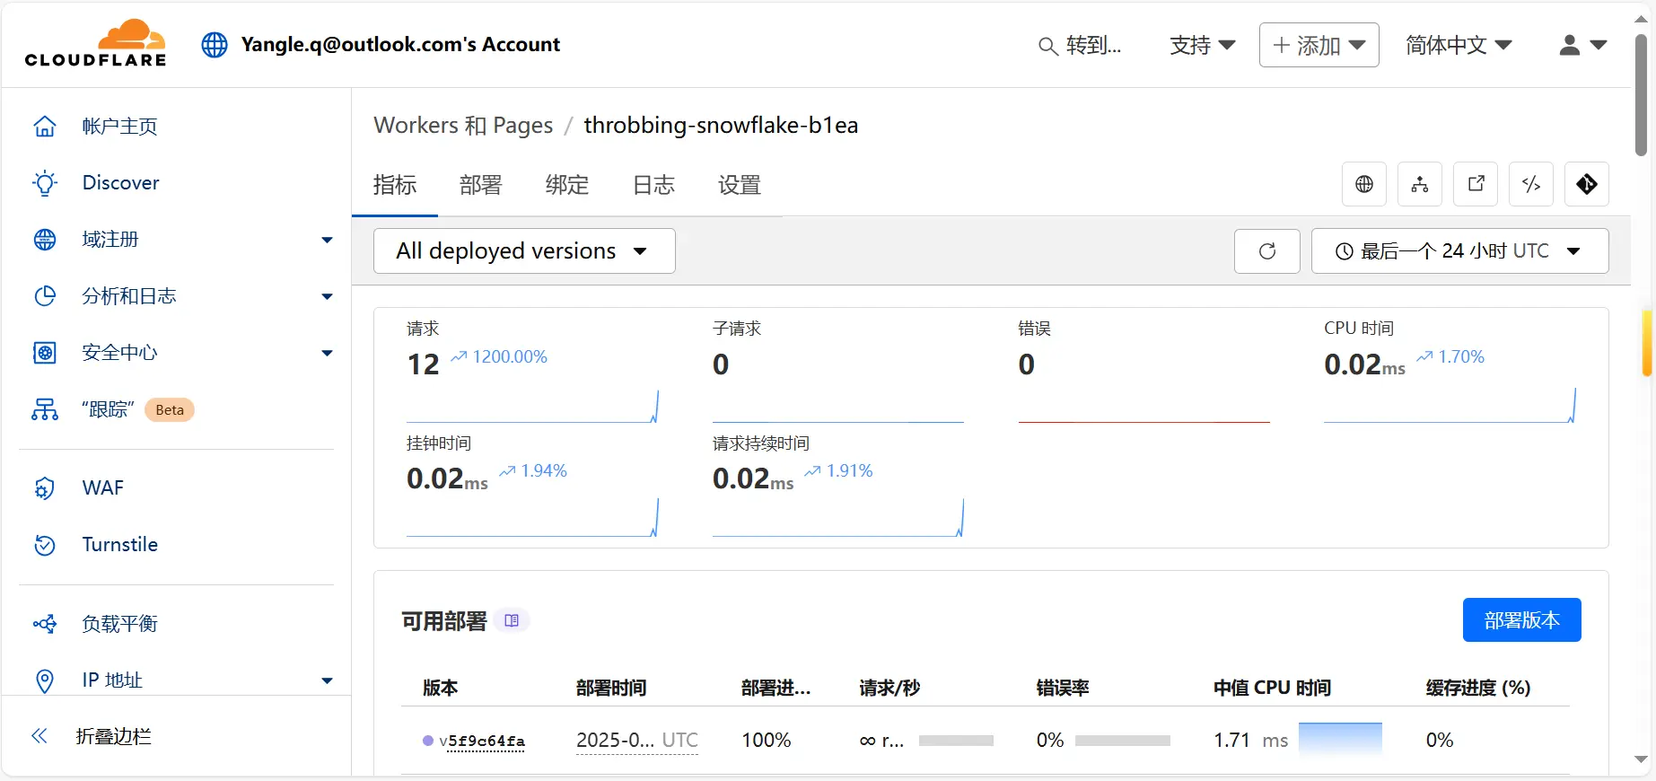Expand the 安全中心 submenu arrow
The height and width of the screenshot is (781, 1656).
327,353
